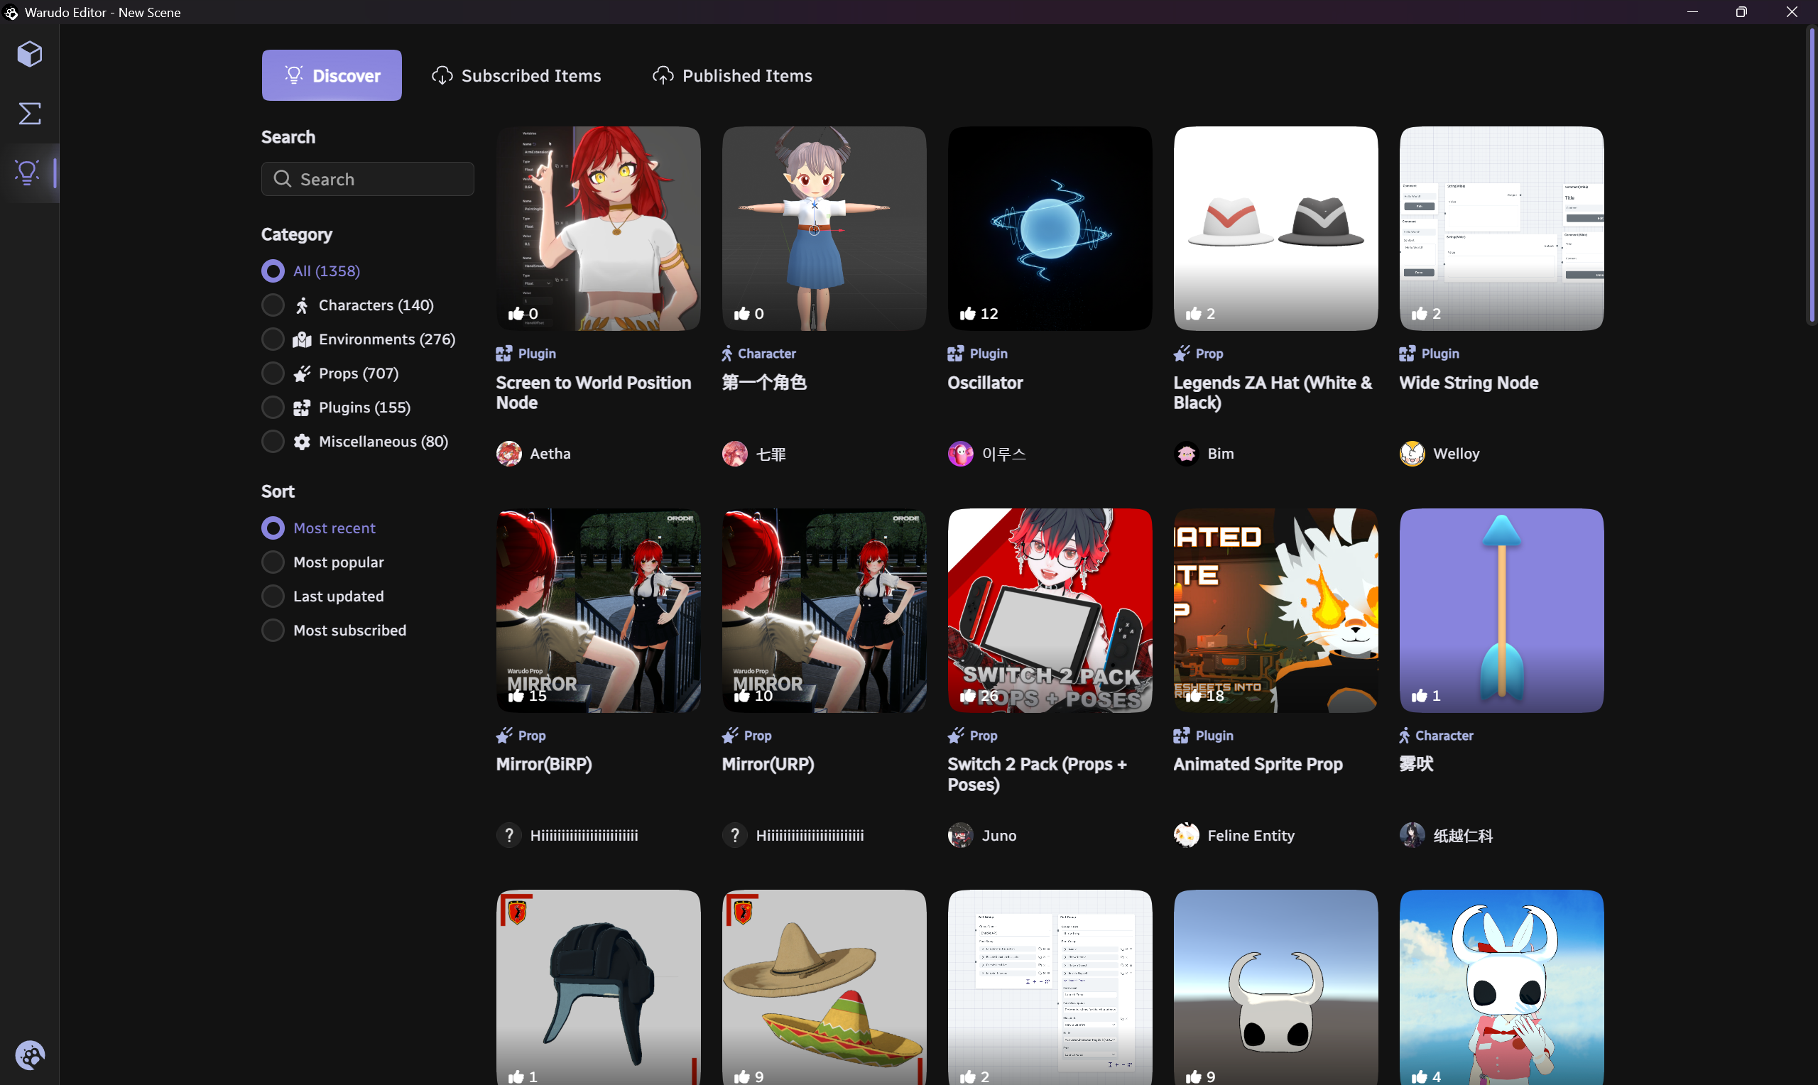The height and width of the screenshot is (1085, 1818).
Task: Open Wide String Node title
Action: pyautogui.click(x=1469, y=383)
